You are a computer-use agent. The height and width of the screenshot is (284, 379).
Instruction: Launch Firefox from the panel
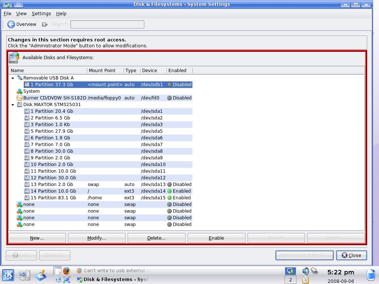[66, 271]
